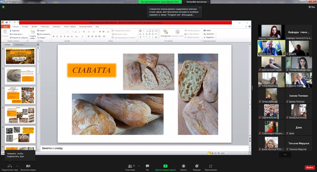This screenshot has width=317, height=172.
Task: Click the green encryption shield icon
Action: (x=3, y=7)
